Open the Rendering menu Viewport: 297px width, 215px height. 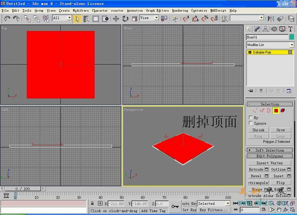click(180, 10)
